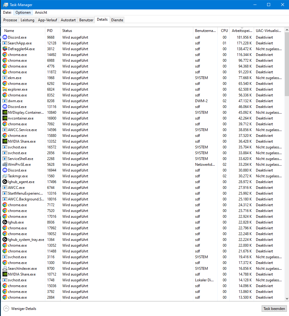The image size is (289, 316).
Task: Select the chrome.exe row with PID 6988
Action: pyautogui.click(x=143, y=61)
